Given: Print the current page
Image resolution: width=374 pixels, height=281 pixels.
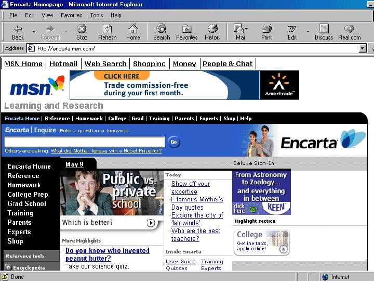Looking at the screenshot, I should 266,32.
